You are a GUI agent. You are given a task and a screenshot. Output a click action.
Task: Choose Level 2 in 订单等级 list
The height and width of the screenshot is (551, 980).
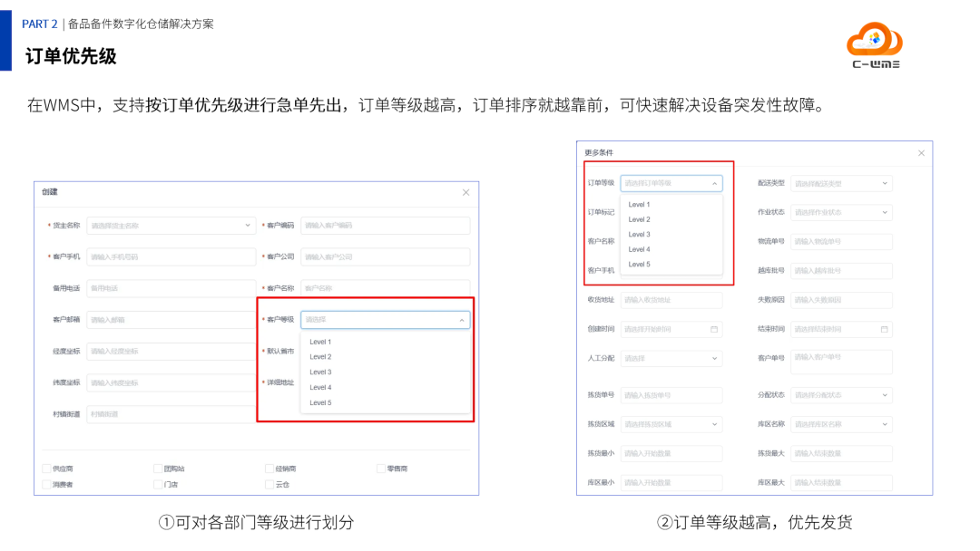point(671,219)
